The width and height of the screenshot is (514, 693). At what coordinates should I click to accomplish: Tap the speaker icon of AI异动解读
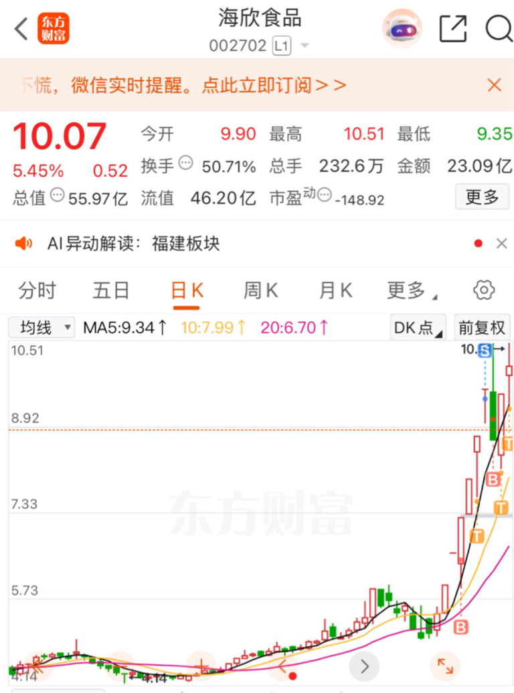point(23,244)
